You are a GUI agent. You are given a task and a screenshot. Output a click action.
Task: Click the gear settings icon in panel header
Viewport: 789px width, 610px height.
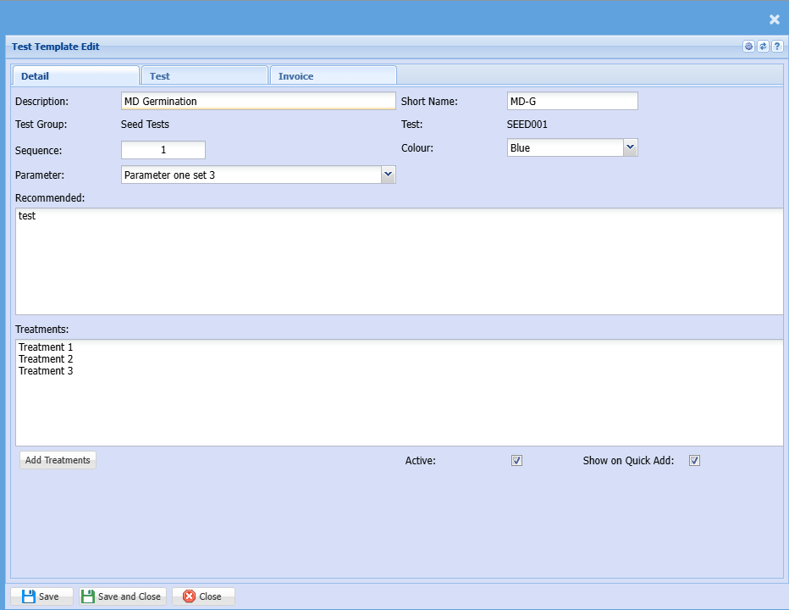(748, 47)
